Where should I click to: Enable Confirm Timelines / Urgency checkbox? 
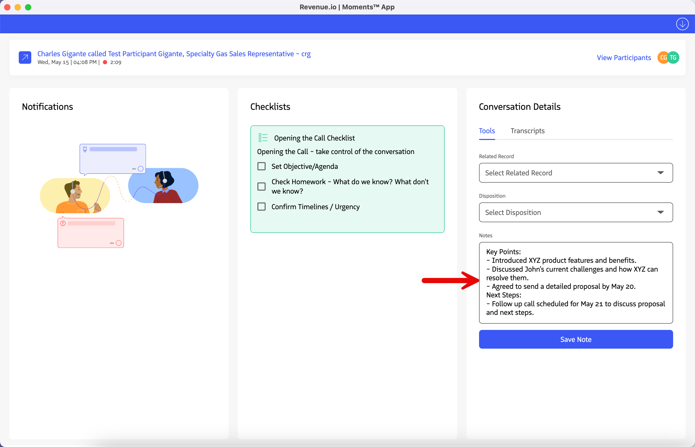[x=262, y=207]
